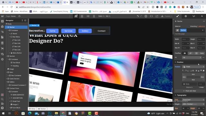
Task: Open the Ecommerce cart panel
Action: (x=2, y=49)
